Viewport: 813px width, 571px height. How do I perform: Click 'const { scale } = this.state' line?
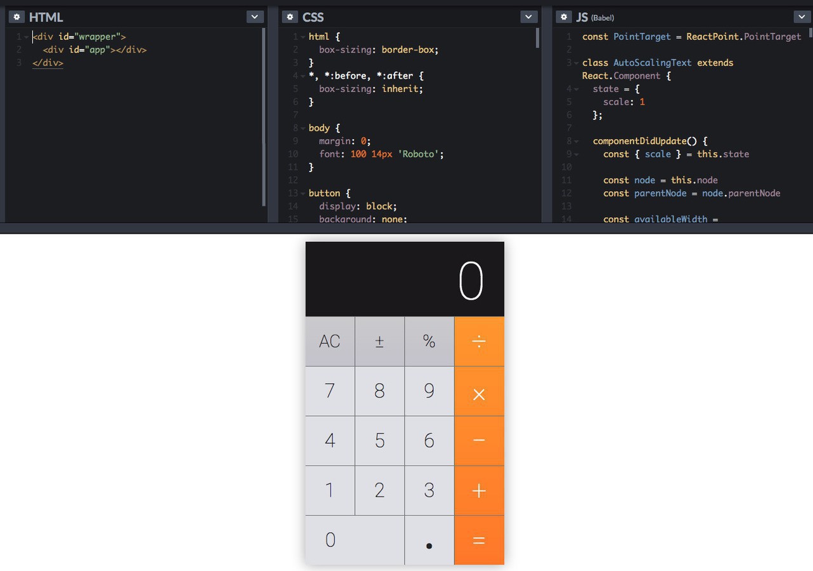[x=676, y=154]
